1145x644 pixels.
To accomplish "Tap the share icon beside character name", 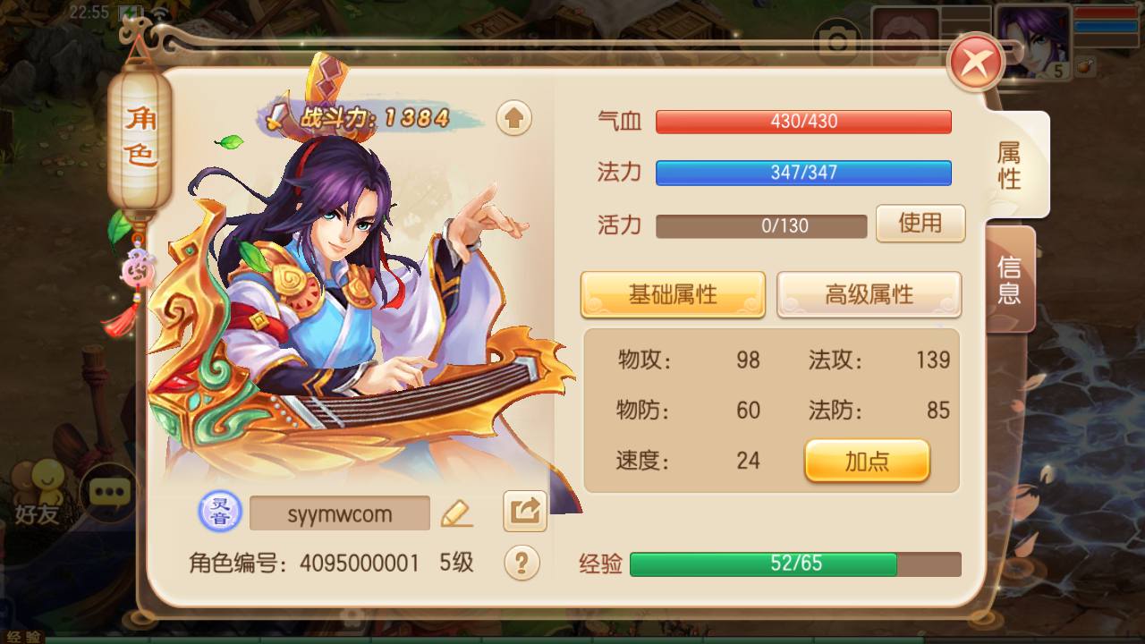I will click(525, 512).
